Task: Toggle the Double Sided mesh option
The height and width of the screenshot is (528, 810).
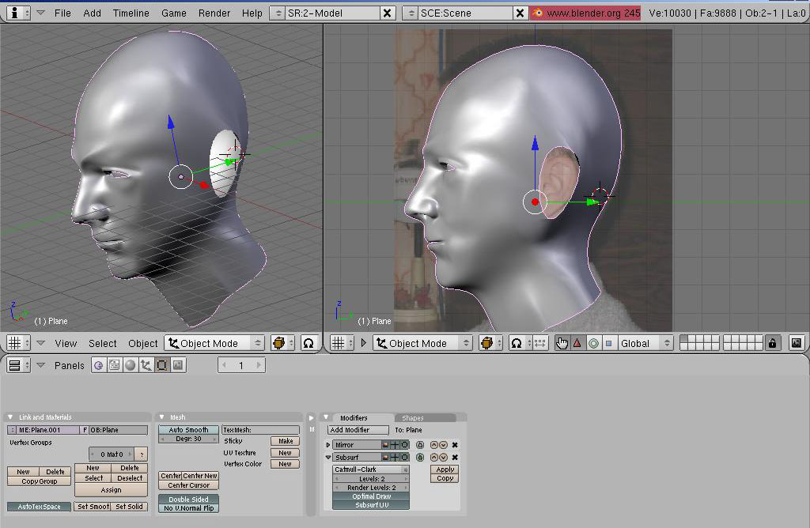Action: click(188, 500)
